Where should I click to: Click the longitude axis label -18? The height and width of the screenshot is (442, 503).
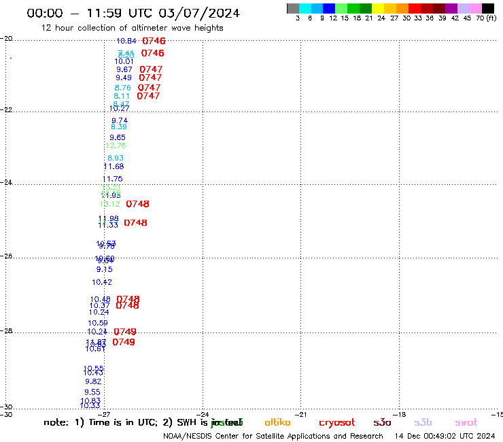coord(400,415)
